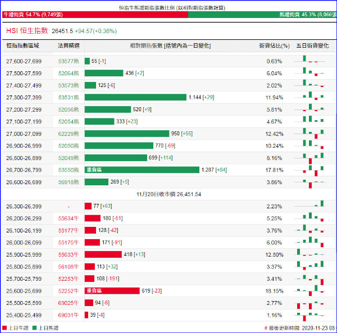The image size is (337, 333).
Task: Click the 17.81% percentage cell
Action: click(274, 170)
